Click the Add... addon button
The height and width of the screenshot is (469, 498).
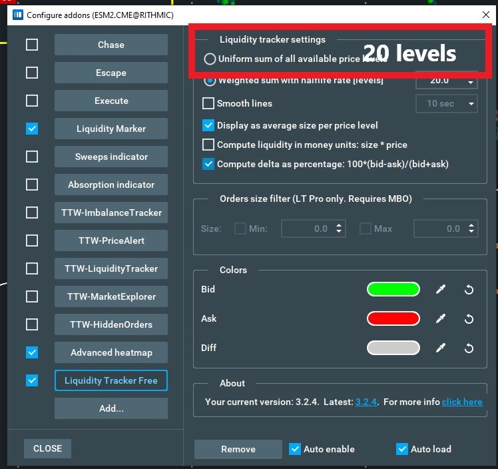coord(111,408)
